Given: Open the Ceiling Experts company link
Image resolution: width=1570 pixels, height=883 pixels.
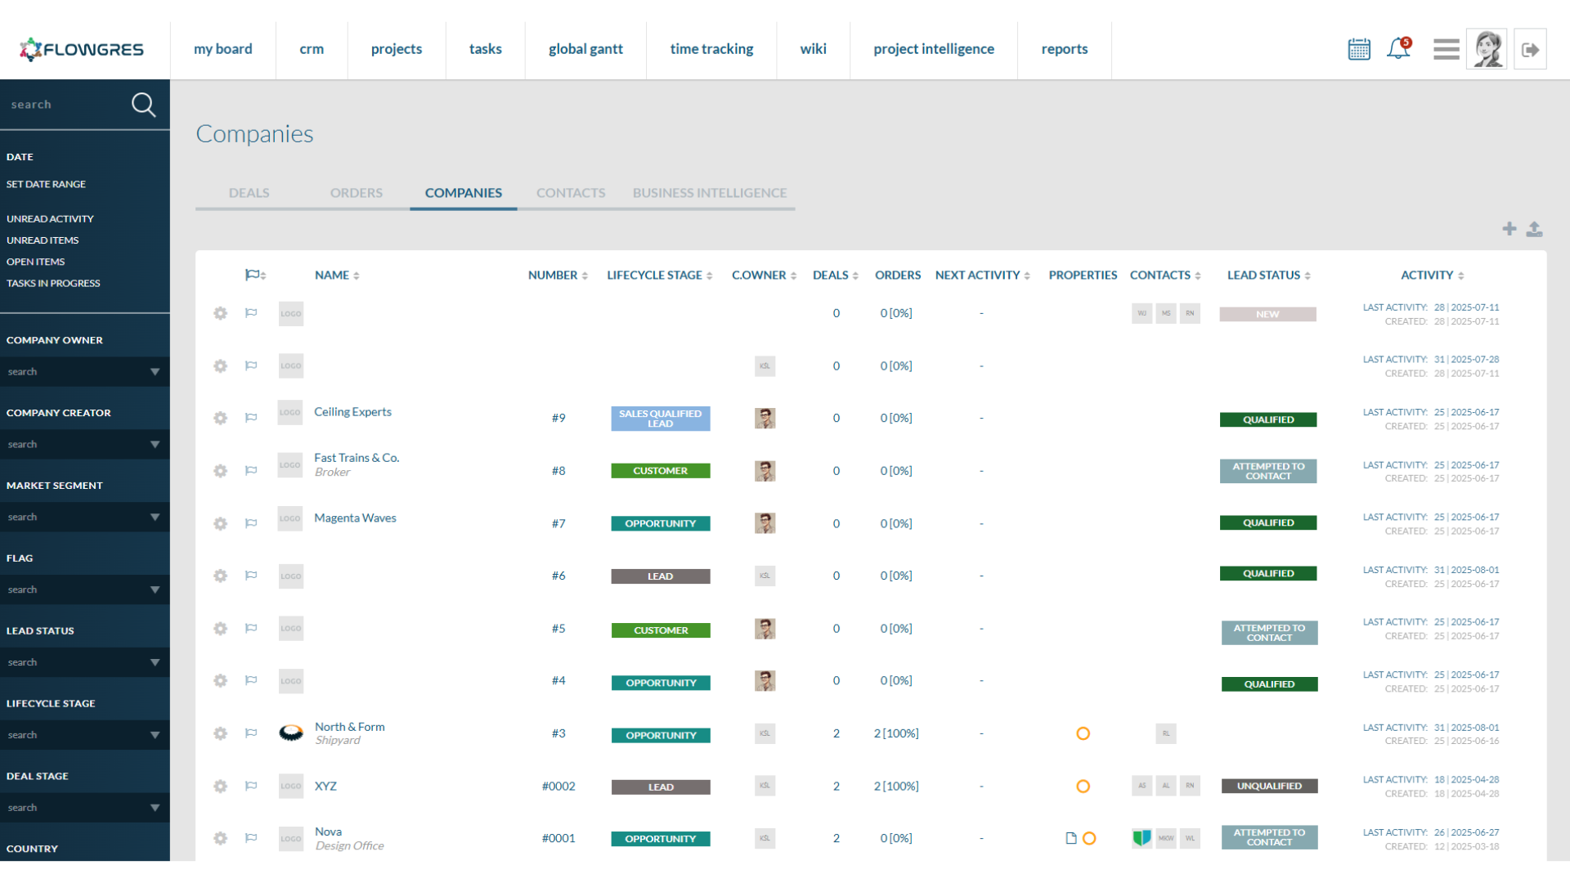Looking at the screenshot, I should pyautogui.click(x=352, y=412).
